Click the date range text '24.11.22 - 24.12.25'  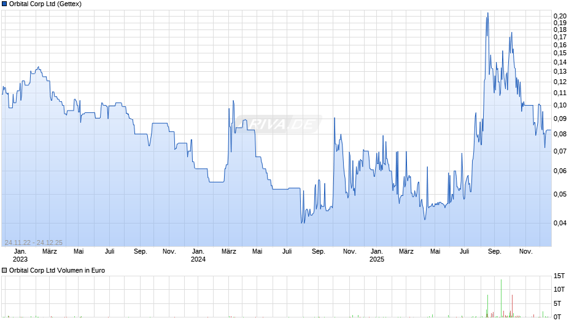coord(34,243)
